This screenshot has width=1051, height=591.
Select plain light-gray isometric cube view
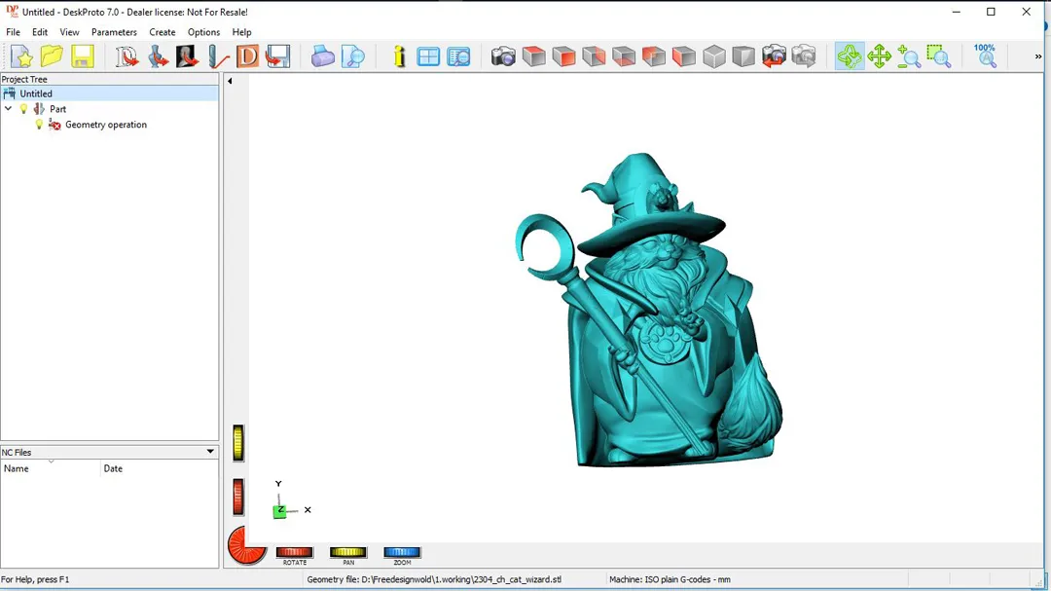[x=714, y=56]
